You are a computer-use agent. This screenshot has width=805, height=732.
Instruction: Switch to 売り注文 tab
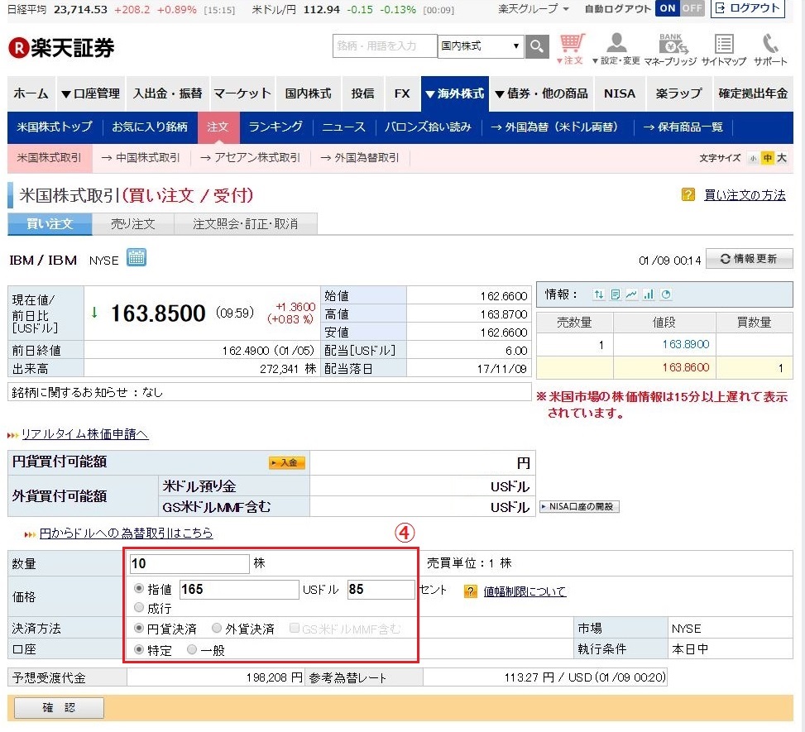(x=133, y=224)
